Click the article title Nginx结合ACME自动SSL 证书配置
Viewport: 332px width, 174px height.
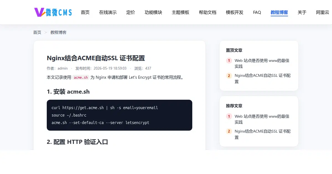(96, 58)
